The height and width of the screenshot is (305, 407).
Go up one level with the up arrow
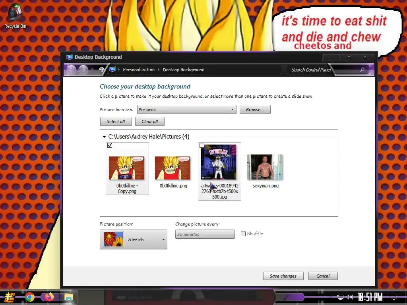pos(102,69)
